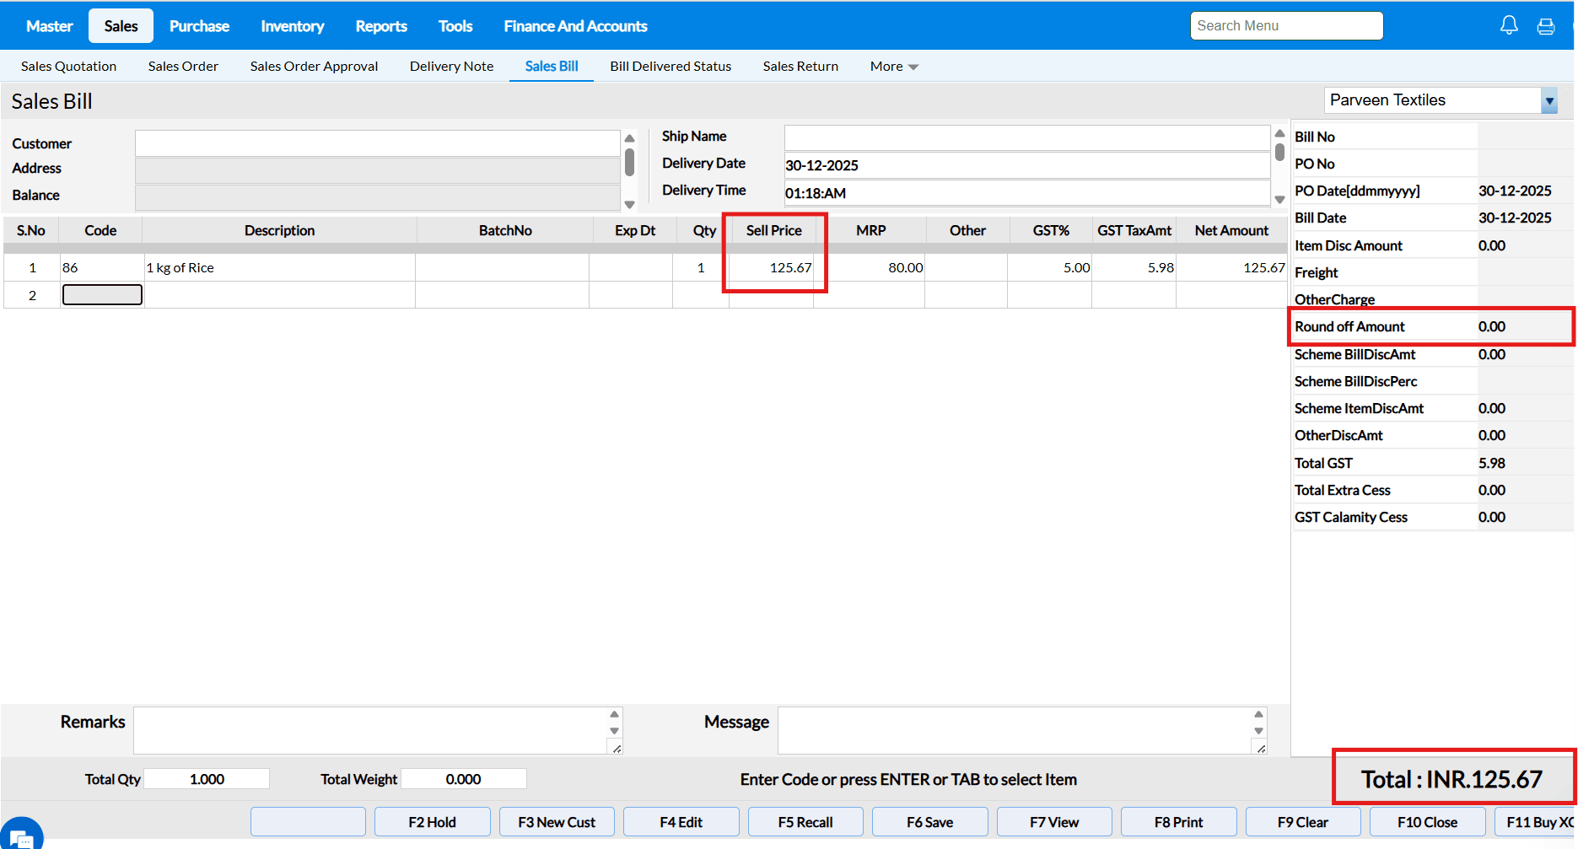
Task: Click the Customer input field
Action: (377, 143)
